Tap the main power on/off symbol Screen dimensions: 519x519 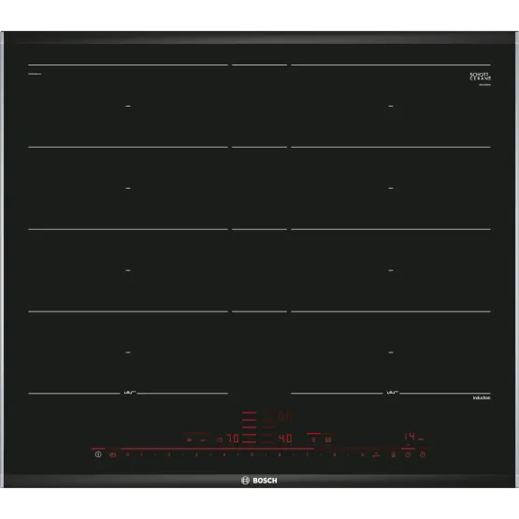(x=98, y=454)
